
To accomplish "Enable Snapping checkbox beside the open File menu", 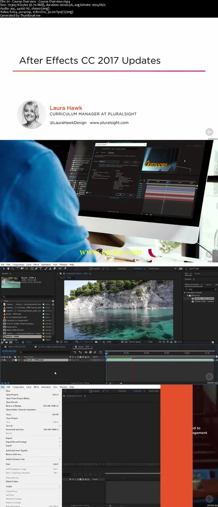I will pos(91,391).
